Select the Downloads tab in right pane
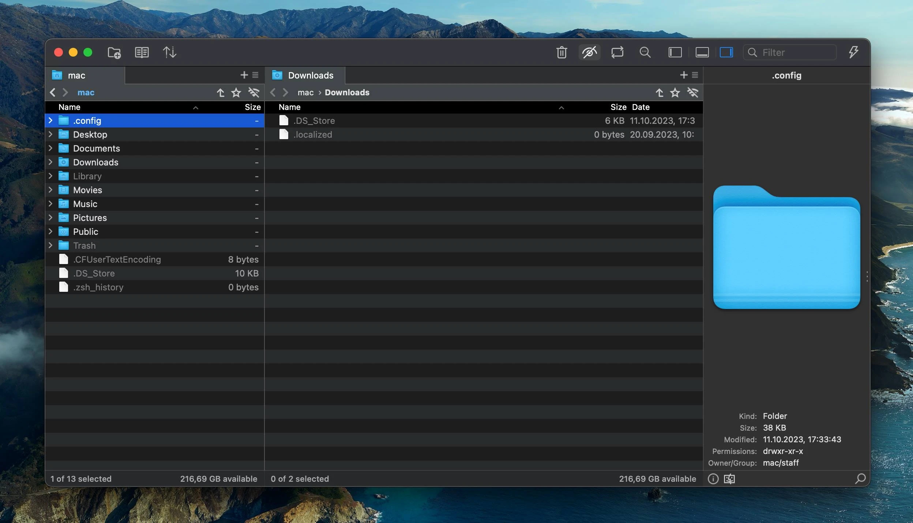Screen dimensions: 913x523 pyautogui.click(x=305, y=75)
